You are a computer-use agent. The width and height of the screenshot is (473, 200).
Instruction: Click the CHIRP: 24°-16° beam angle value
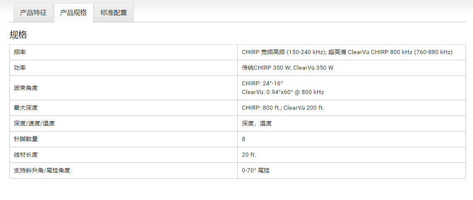[262, 83]
